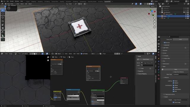Click the selected Image Texture node header
Image resolution: width=190 pixels, height=107 pixels.
[93, 67]
